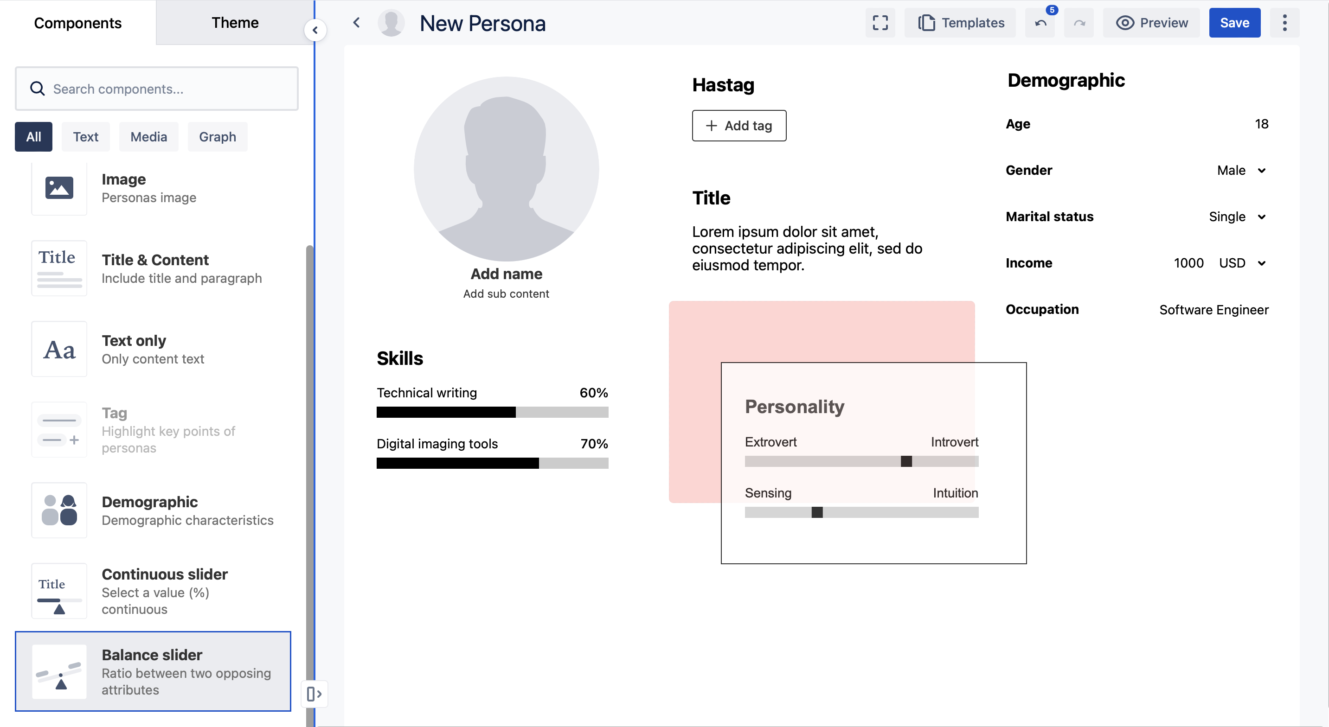The height and width of the screenshot is (727, 1329).
Task: Open the Gender dropdown
Action: (1241, 170)
